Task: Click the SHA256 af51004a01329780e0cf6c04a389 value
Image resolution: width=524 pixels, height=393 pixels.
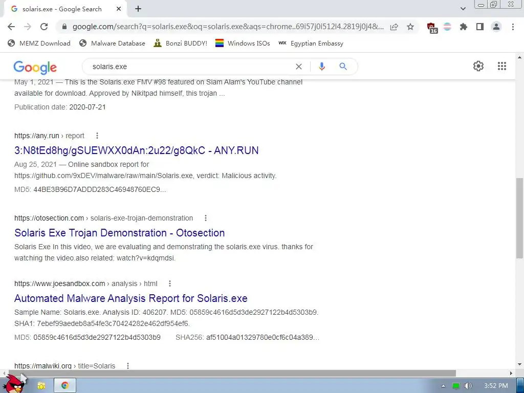Action: (x=263, y=338)
